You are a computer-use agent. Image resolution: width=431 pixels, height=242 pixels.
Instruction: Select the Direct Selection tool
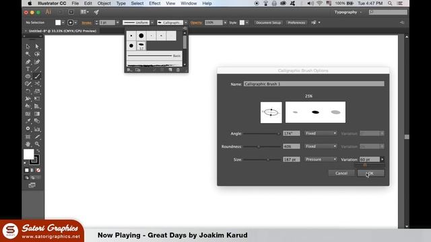point(37,46)
